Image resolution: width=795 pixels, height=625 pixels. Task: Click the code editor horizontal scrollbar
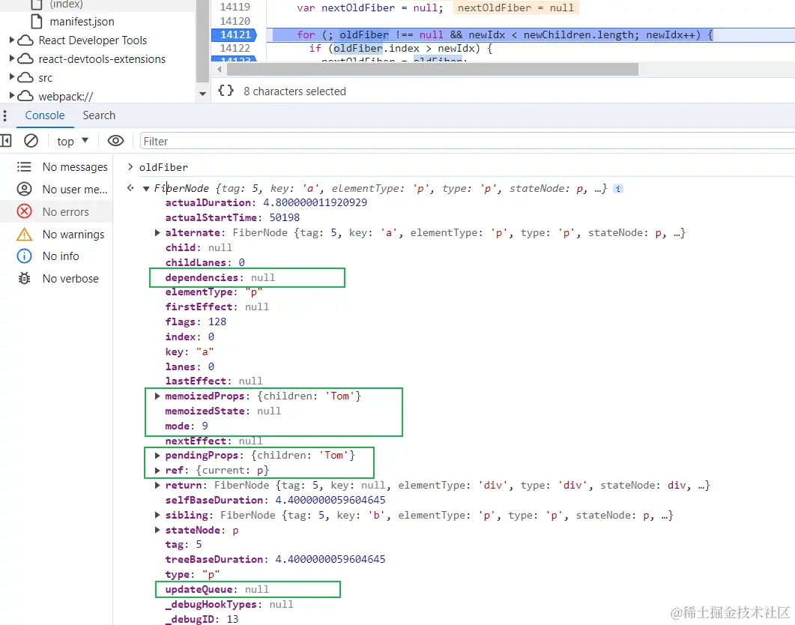click(432, 69)
